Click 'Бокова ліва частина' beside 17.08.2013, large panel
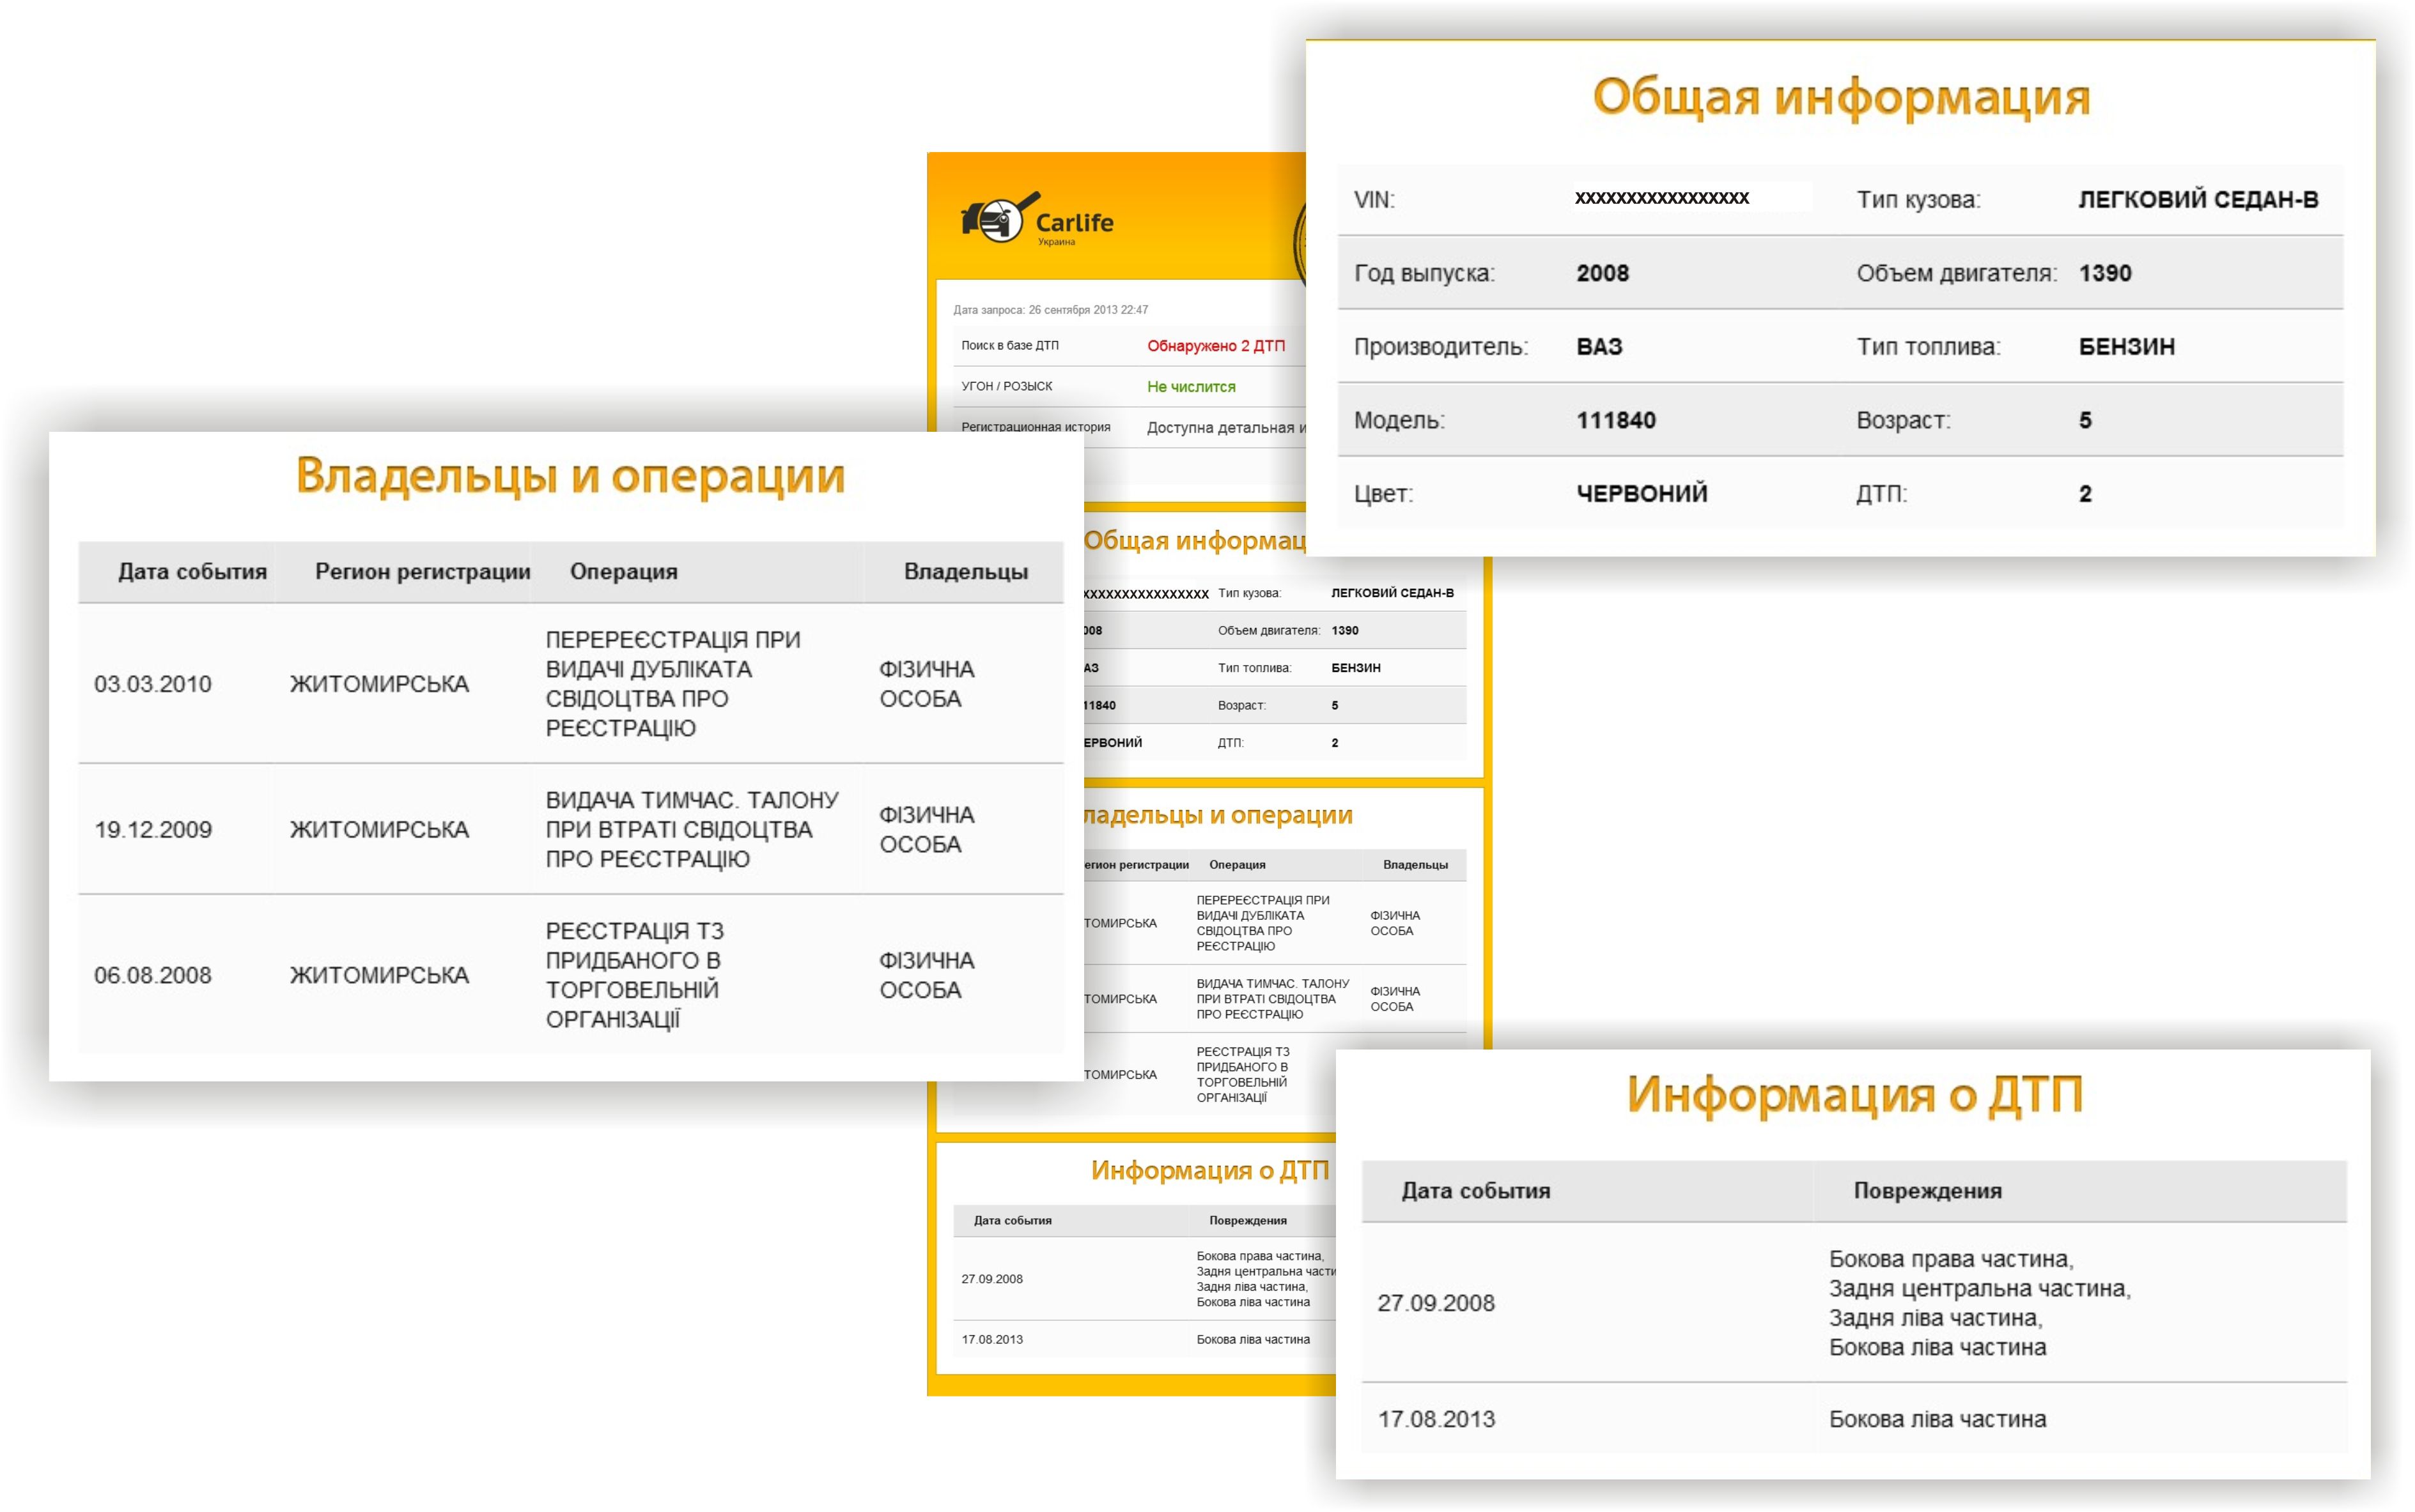Screen dimensions: 2415x1512 point(1937,1420)
